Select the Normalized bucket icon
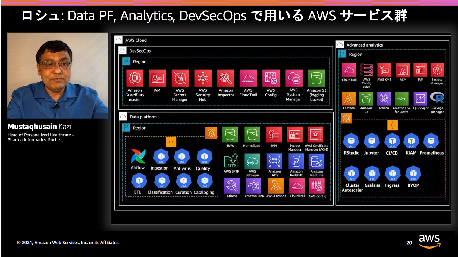 pos(252,134)
